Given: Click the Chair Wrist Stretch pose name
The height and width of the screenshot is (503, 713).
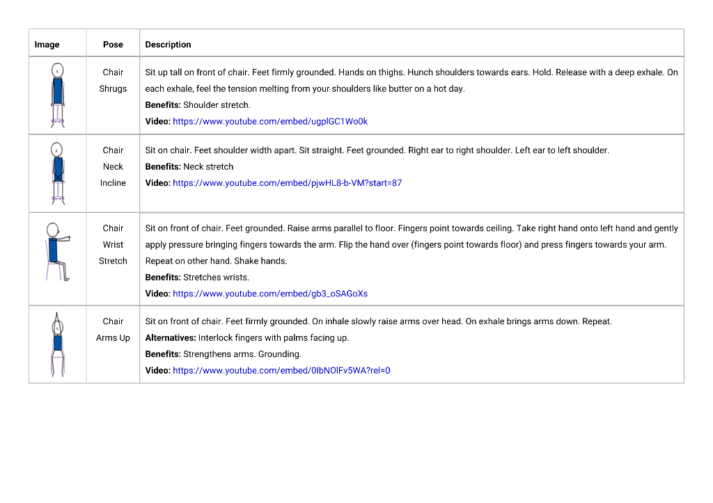Looking at the screenshot, I should coord(113,244).
